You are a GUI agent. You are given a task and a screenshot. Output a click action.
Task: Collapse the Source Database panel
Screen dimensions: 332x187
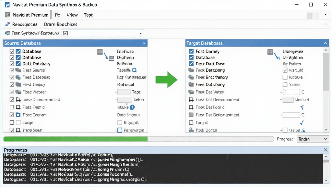coord(144,43)
